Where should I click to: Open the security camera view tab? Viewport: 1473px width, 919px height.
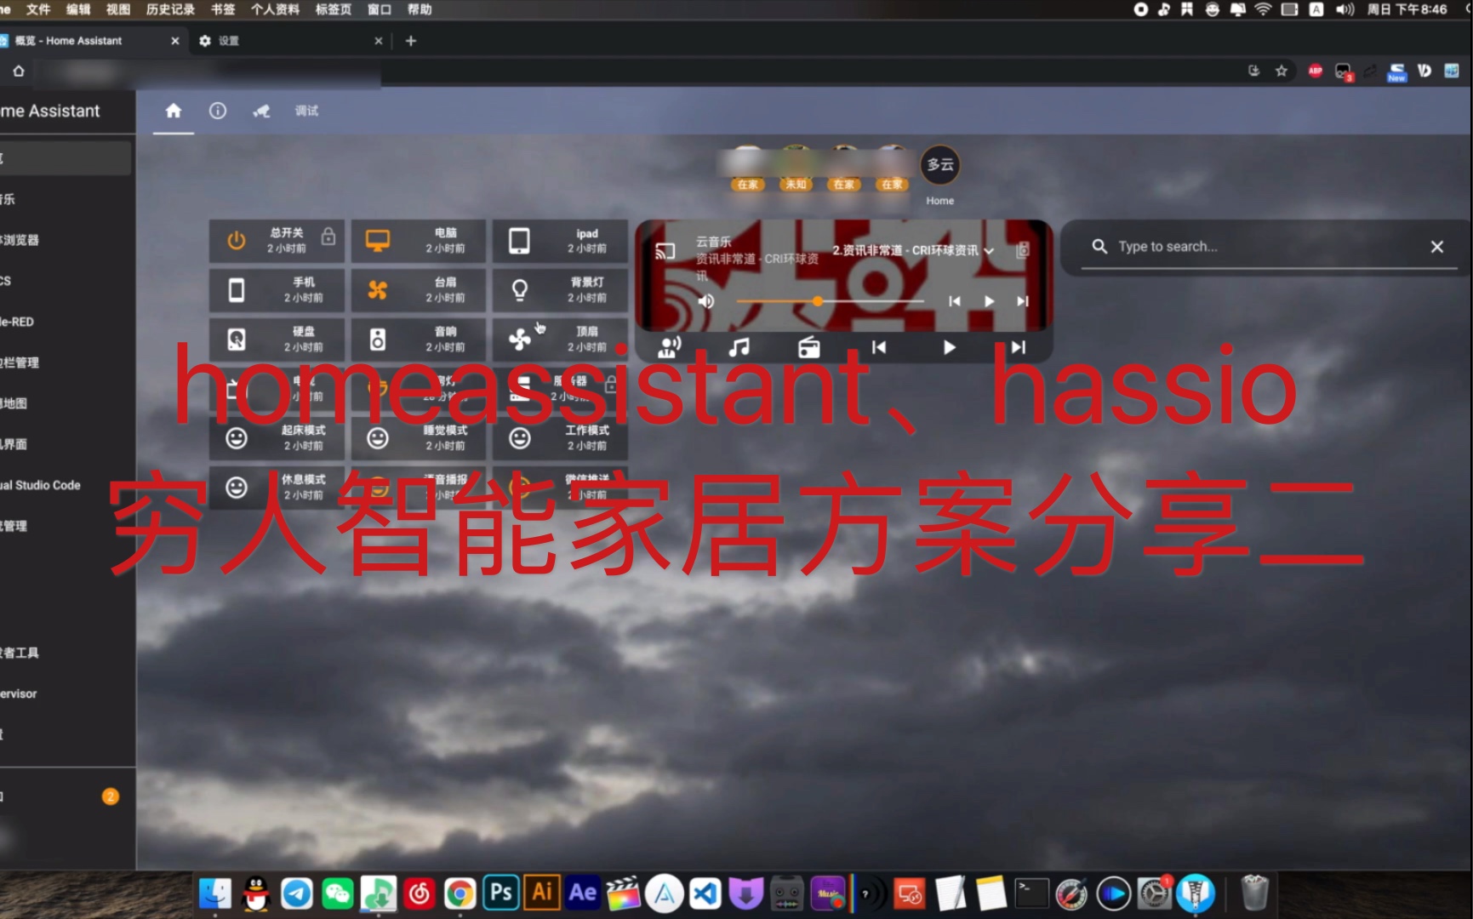tap(262, 111)
